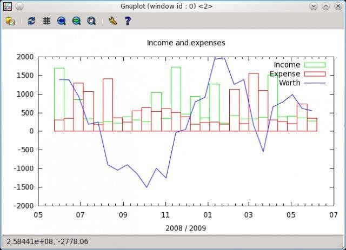Image resolution: width=346 pixels, height=250 pixels.
Task: Click the "Income and expenses" plot title
Action: tap(186, 43)
